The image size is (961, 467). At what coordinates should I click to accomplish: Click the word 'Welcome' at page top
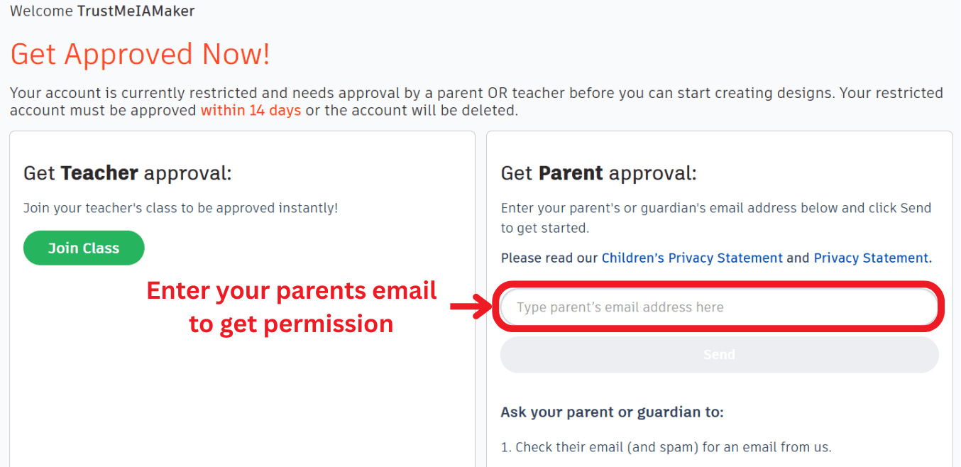coord(41,11)
